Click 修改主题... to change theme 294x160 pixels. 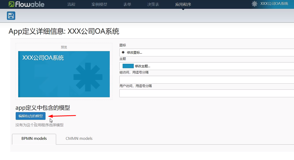point(143,66)
